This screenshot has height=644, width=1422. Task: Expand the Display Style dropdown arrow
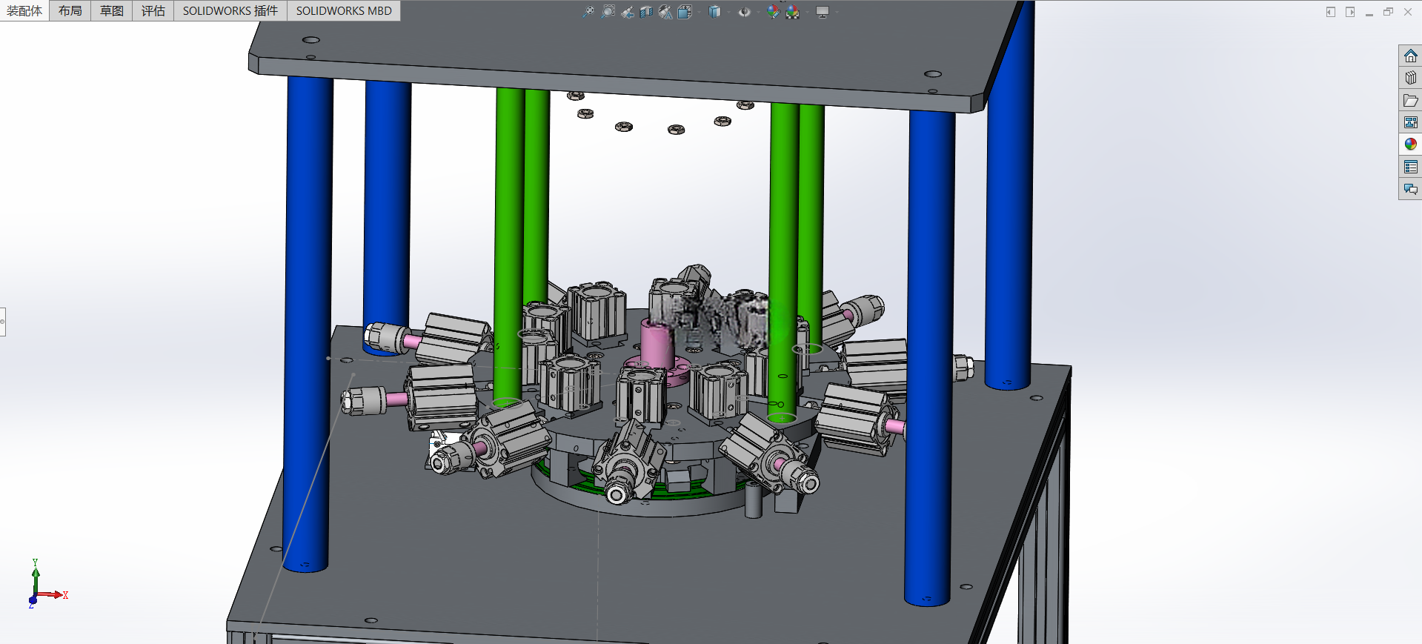(728, 13)
